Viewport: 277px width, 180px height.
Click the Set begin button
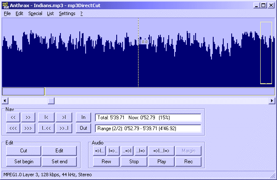pyautogui.click(x=24, y=162)
